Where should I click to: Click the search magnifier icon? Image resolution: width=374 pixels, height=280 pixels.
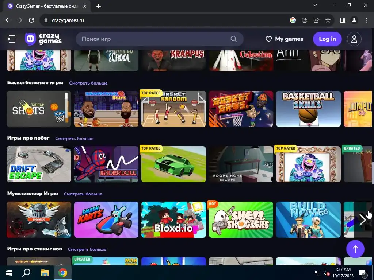pos(234,39)
